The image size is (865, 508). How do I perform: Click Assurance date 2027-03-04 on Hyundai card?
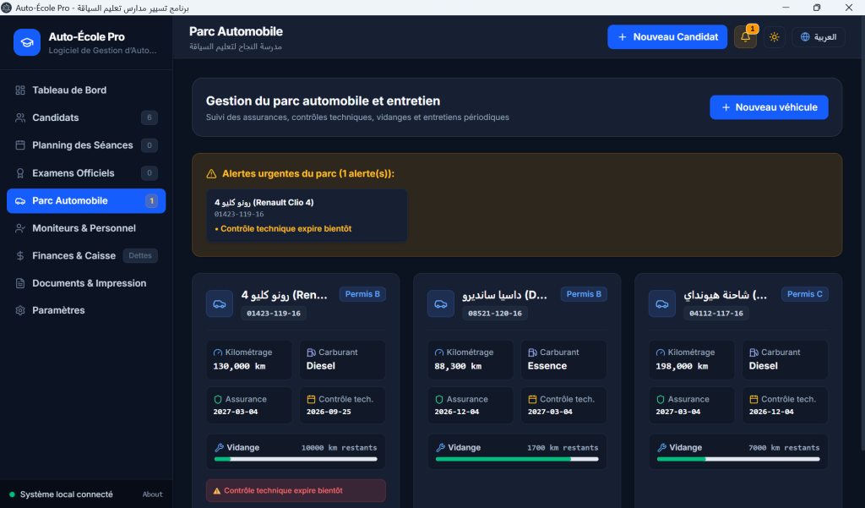click(x=678, y=412)
